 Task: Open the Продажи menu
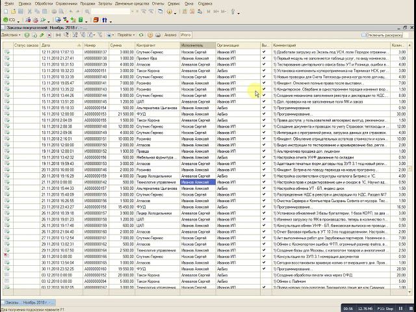(87, 4)
